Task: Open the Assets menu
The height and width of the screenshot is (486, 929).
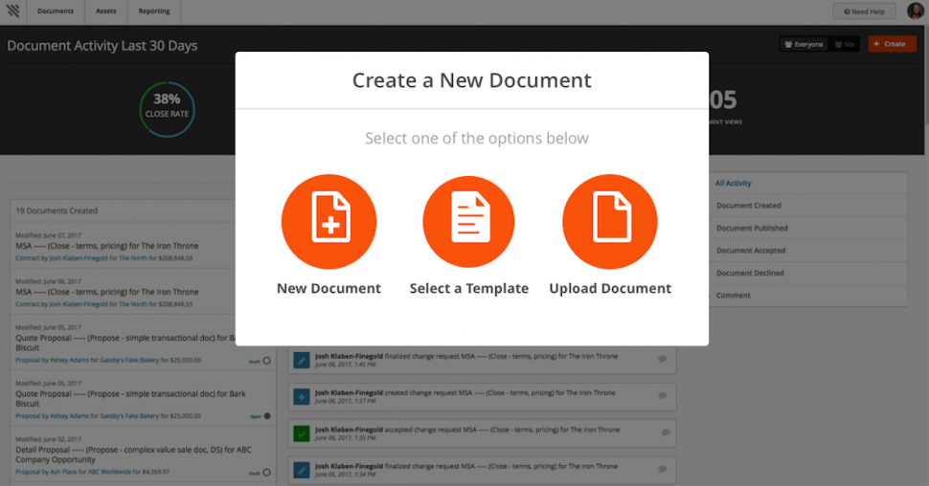Action: [106, 11]
